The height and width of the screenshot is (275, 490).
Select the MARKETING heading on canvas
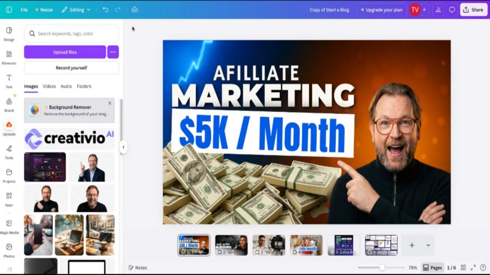pos(263,95)
